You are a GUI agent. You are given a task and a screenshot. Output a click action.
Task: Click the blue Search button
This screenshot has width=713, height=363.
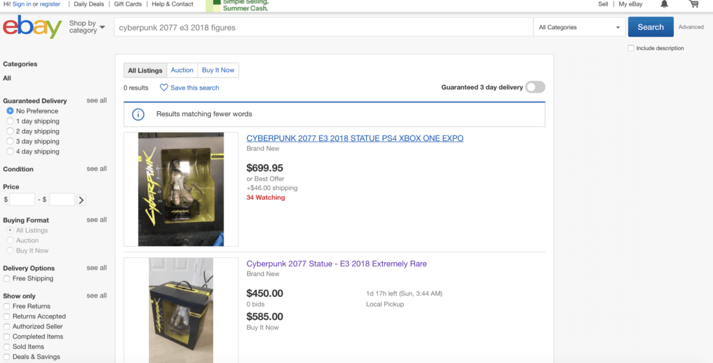pos(651,27)
